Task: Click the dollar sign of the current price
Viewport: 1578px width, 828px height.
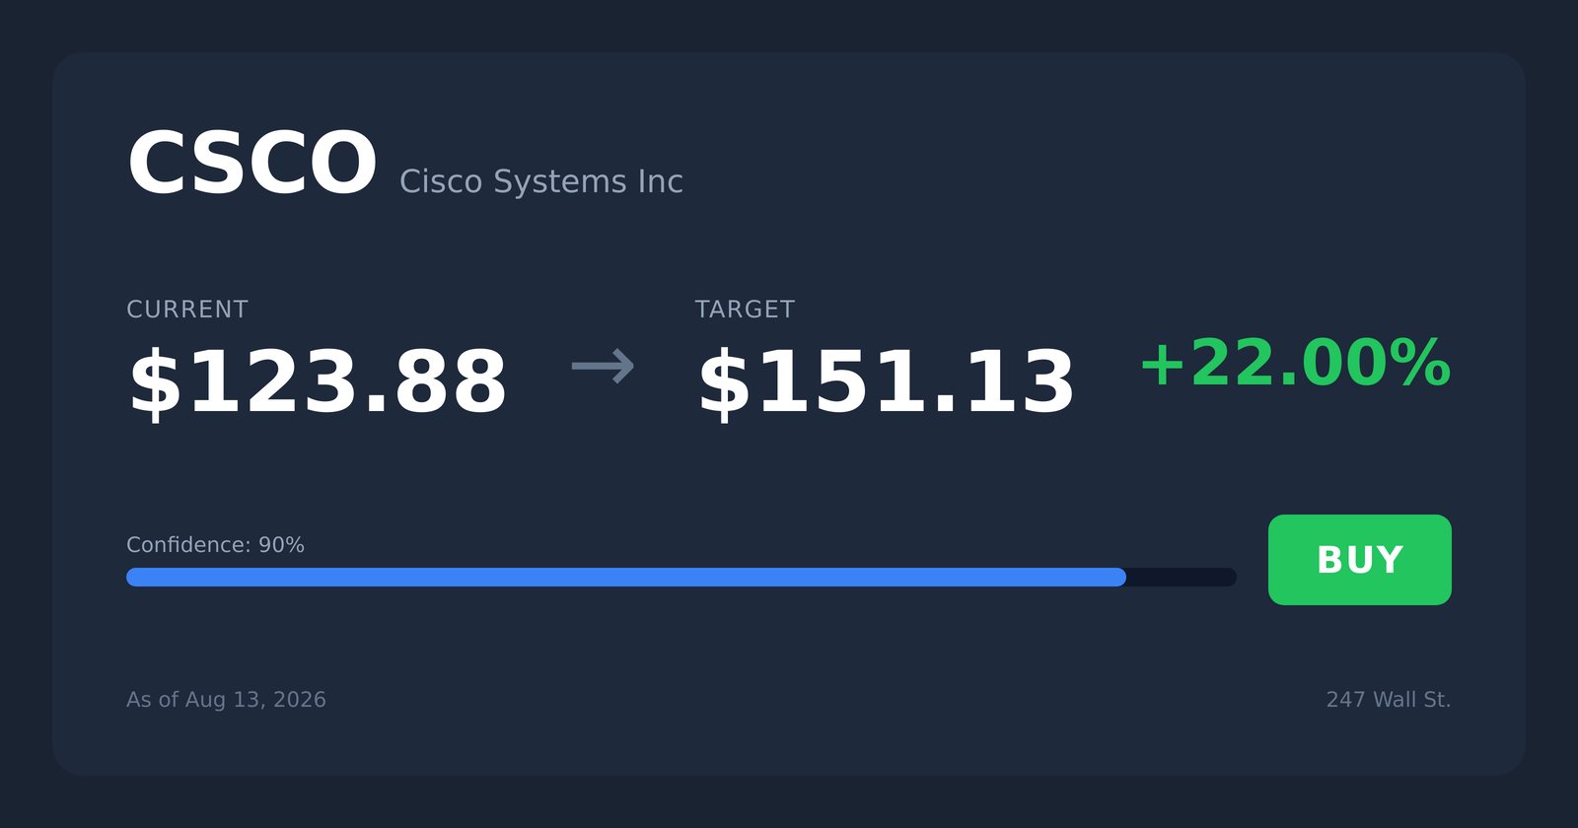Action: tap(155, 384)
